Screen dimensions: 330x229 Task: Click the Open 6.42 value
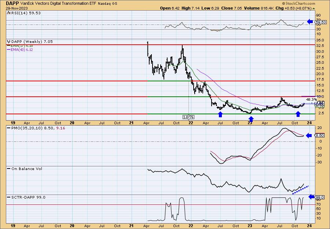(169, 8)
